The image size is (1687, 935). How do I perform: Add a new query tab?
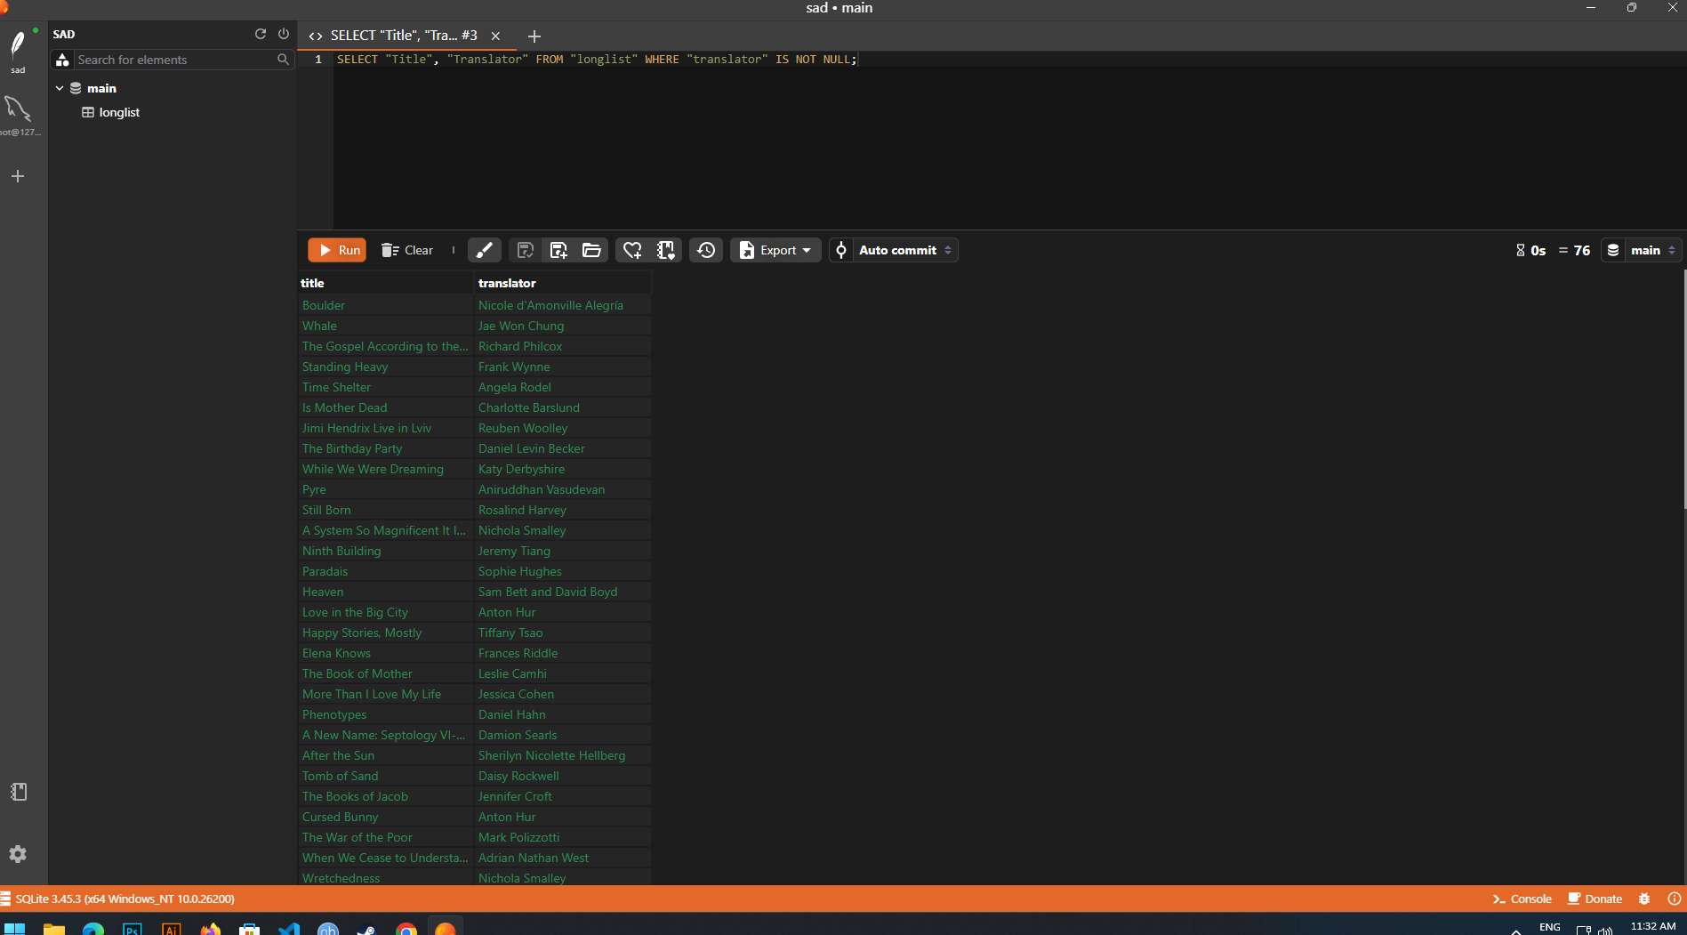[x=534, y=36]
